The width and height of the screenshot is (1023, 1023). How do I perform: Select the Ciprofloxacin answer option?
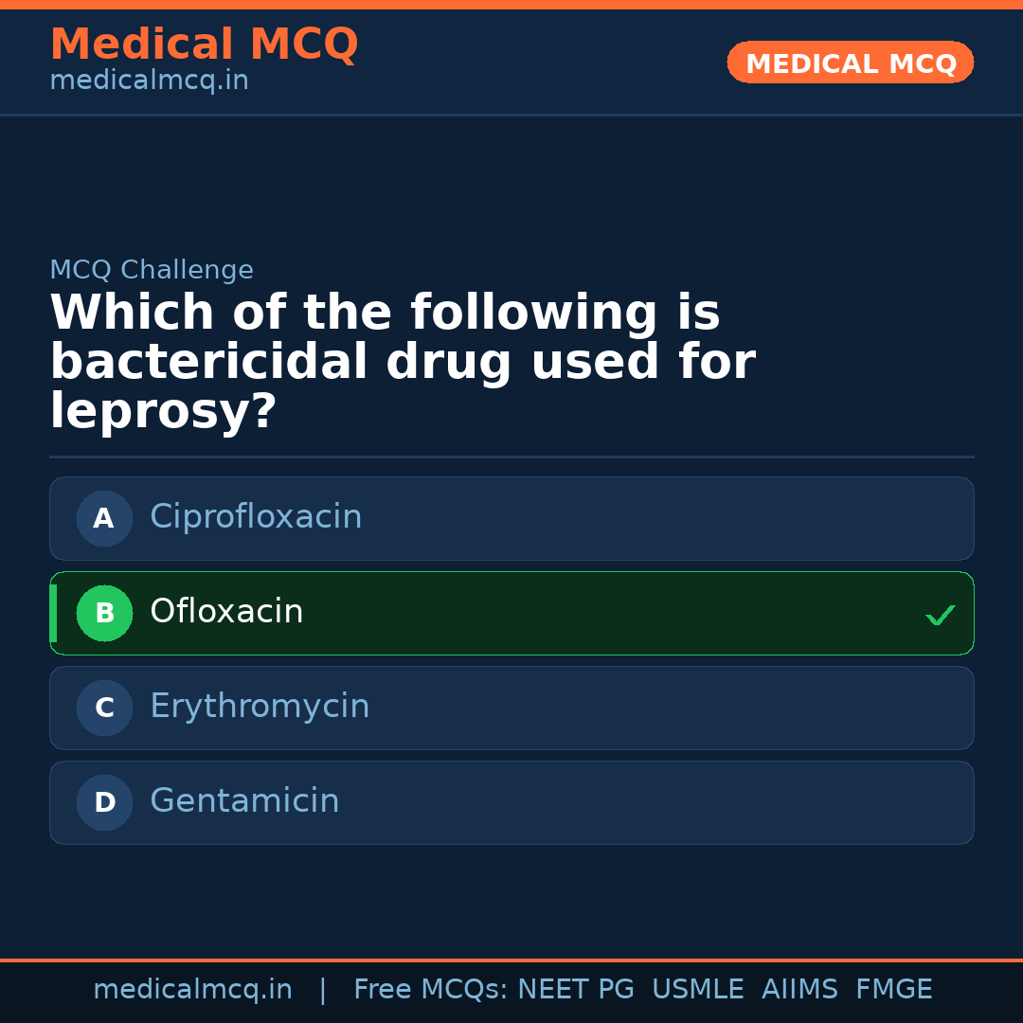point(511,518)
